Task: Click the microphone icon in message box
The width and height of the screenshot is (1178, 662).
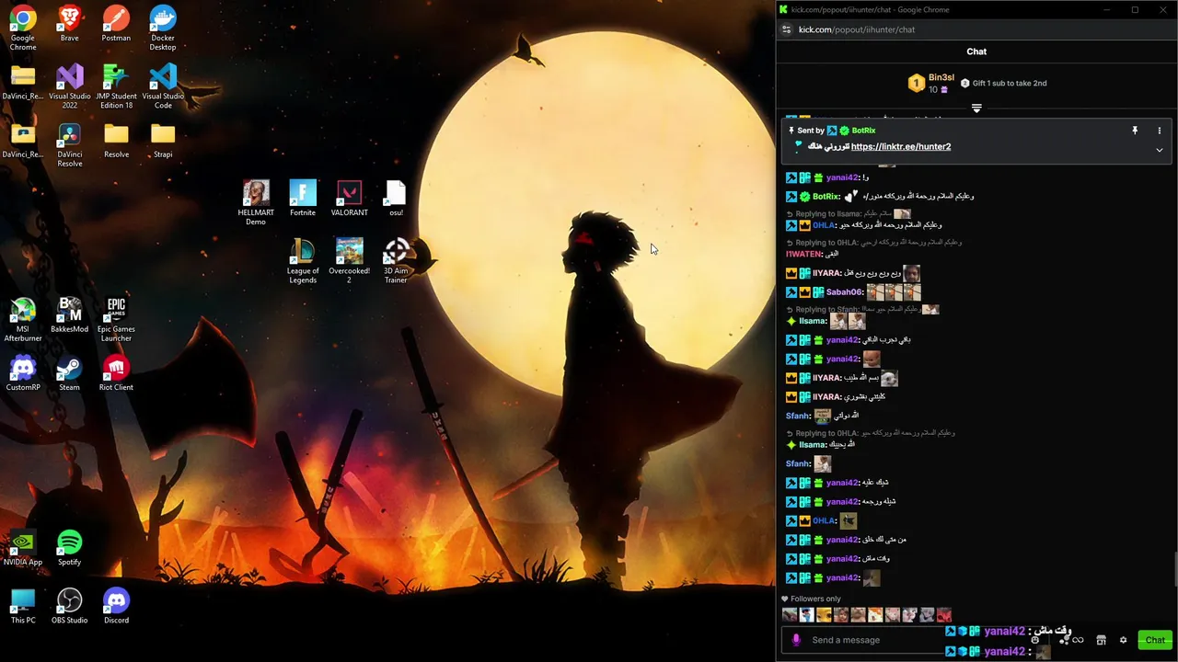Action: tap(796, 640)
